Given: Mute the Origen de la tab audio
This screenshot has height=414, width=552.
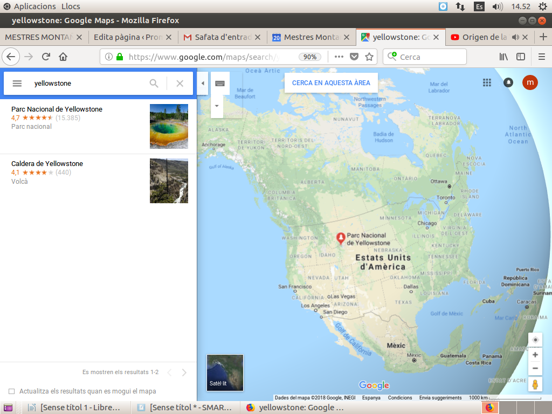Looking at the screenshot, I should point(515,37).
